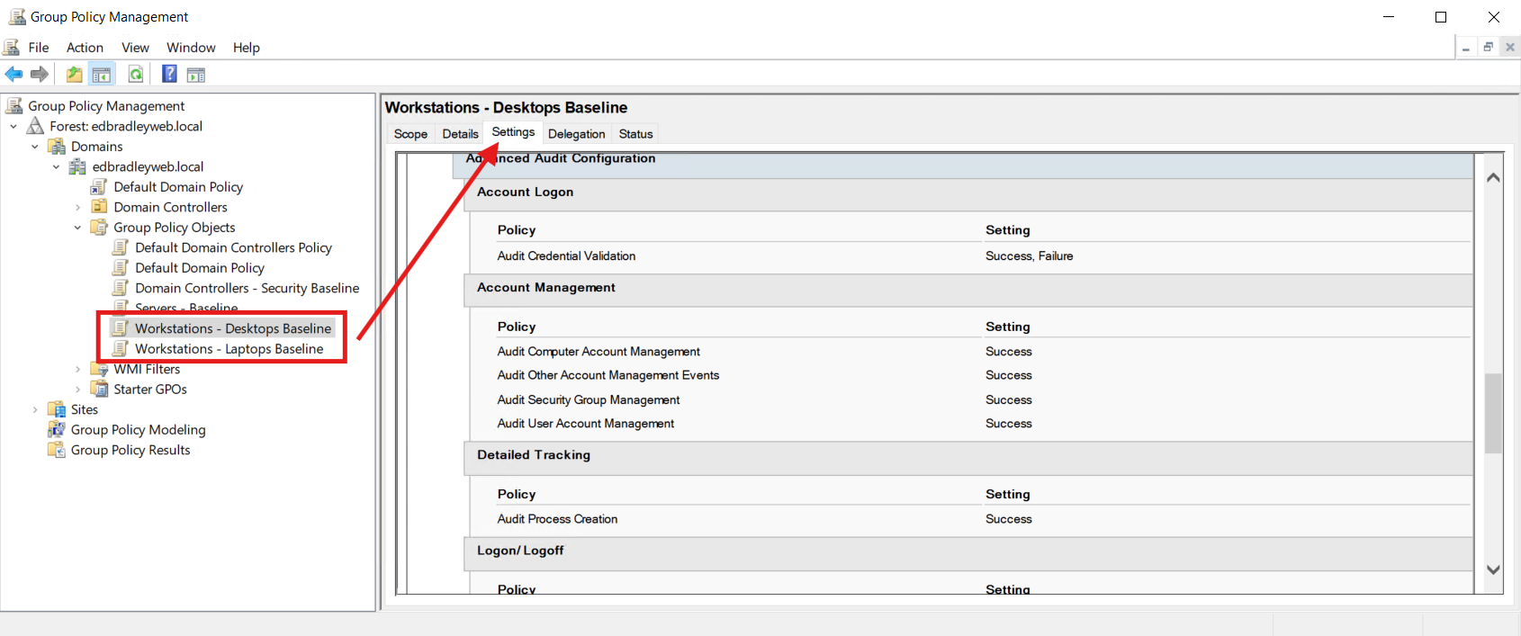Viewport: 1521px width, 636px height.
Task: Open Help via the blue question mark icon
Action: [169, 74]
